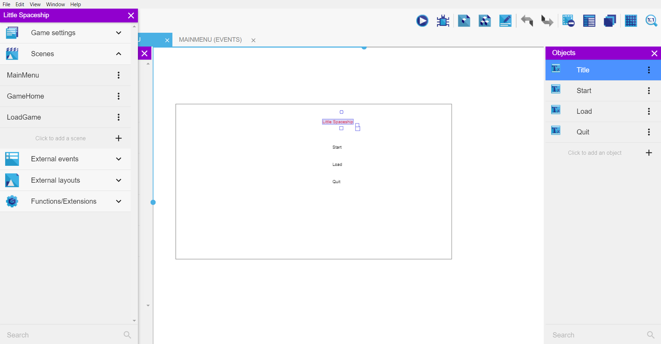This screenshot has width=661, height=344.
Task: Open options menu for Start object
Action: click(x=649, y=91)
